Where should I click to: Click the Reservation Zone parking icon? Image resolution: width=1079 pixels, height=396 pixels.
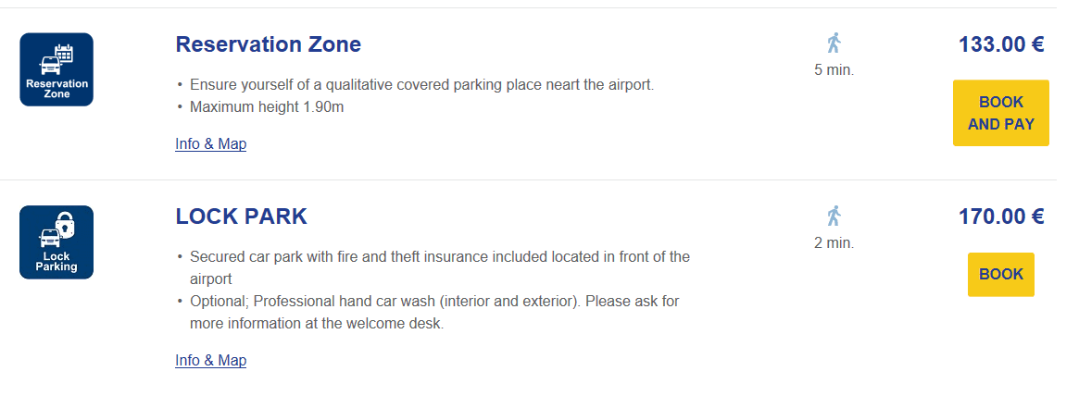pos(56,69)
